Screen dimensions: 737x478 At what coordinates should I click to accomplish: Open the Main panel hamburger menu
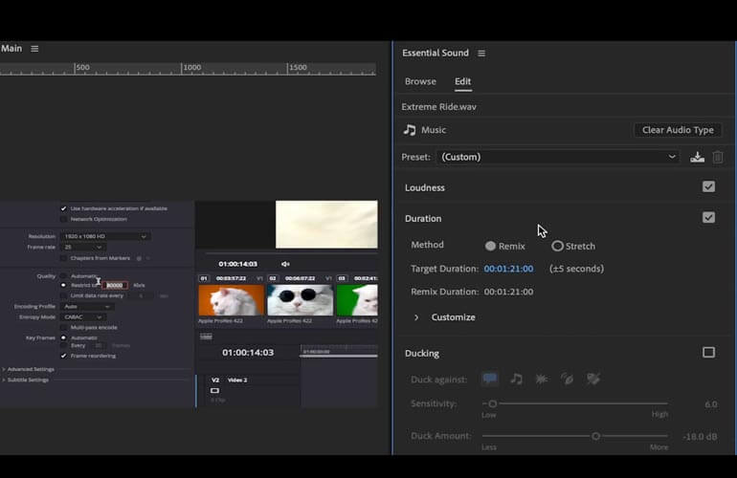point(34,49)
